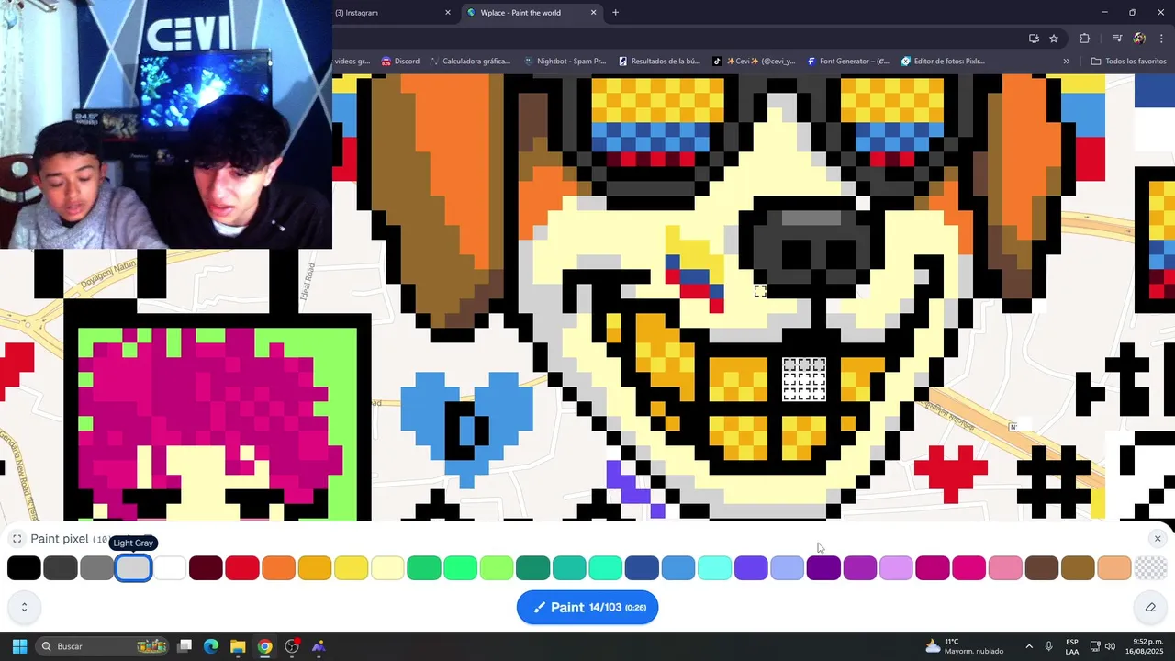
Task: Open the Chrome three-dot menu
Action: coord(1161,39)
